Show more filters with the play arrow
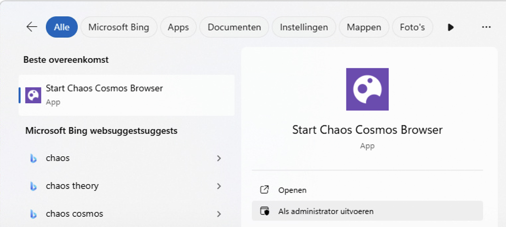The height and width of the screenshot is (227, 506). pos(451,28)
